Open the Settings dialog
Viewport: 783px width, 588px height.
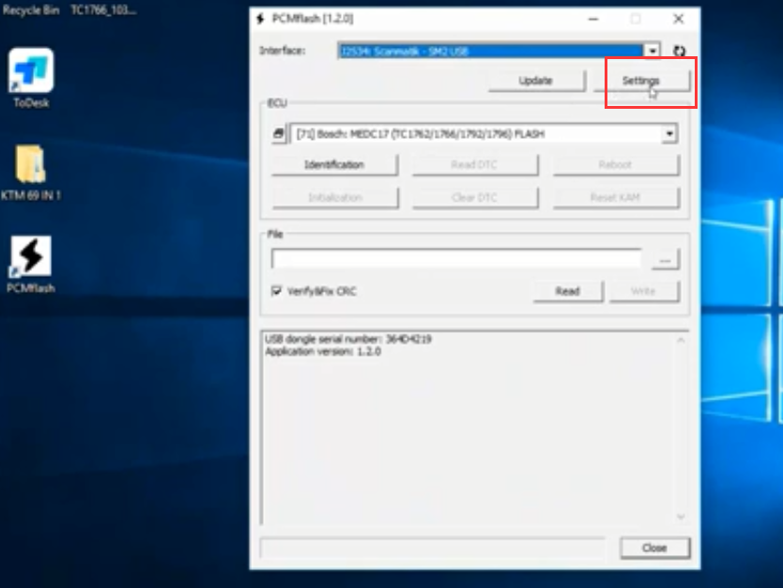pos(641,81)
